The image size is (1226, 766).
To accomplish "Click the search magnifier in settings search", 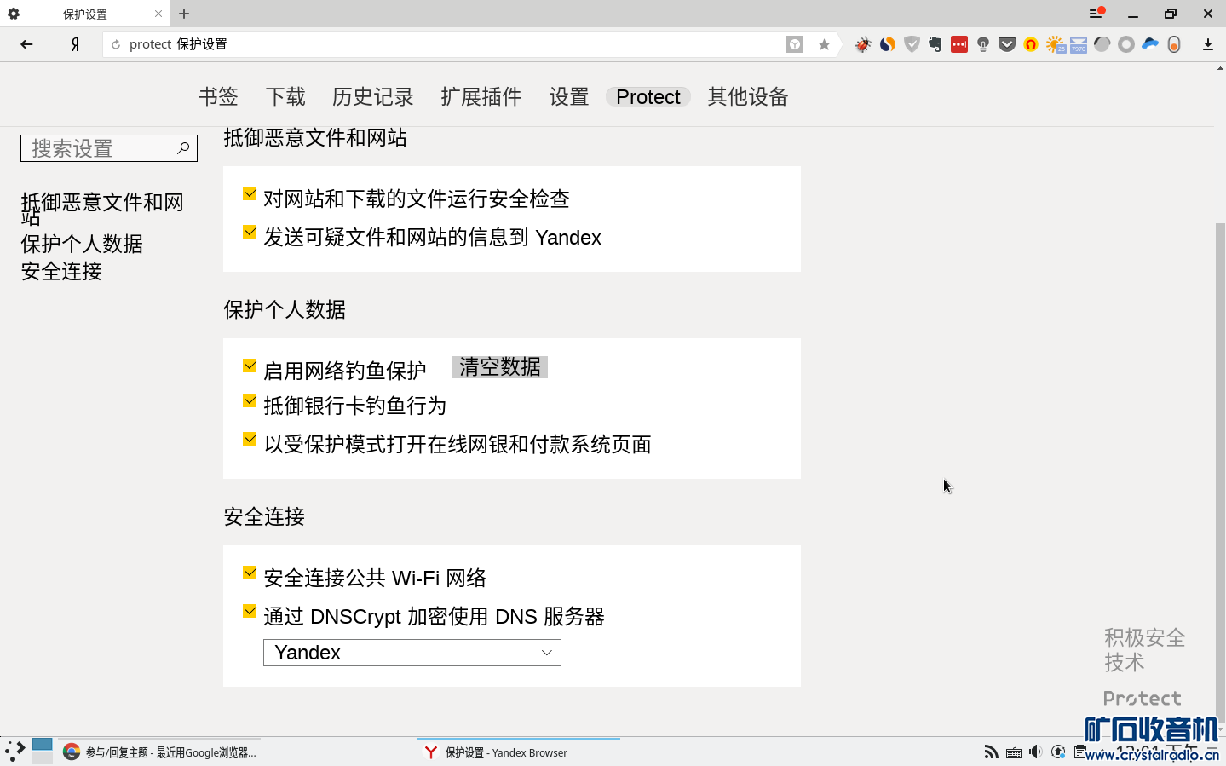I will [x=183, y=148].
